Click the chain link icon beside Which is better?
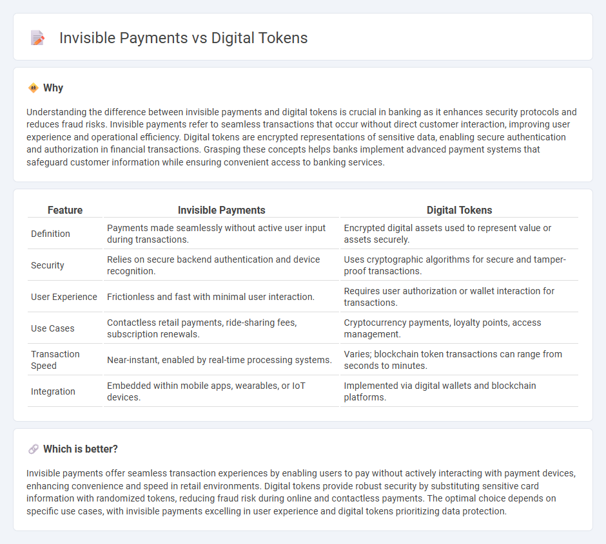Screen dimensions: 606x544 34,449
